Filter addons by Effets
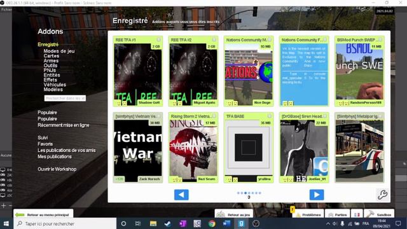Screen dimensions: 407x229 (x=50, y=80)
